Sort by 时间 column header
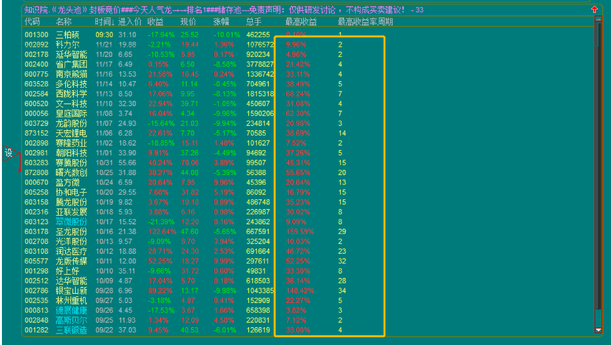The image size is (611, 345). [x=105, y=22]
